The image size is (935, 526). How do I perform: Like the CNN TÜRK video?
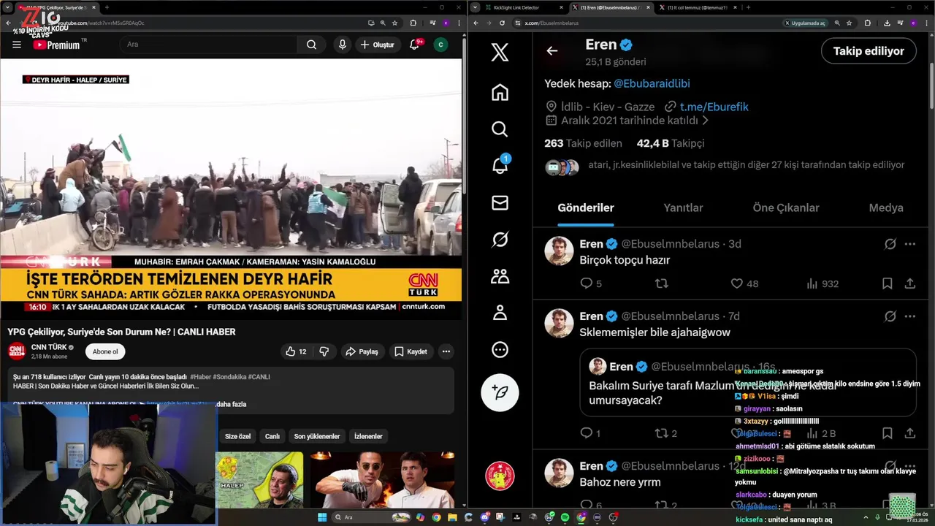[296, 351]
